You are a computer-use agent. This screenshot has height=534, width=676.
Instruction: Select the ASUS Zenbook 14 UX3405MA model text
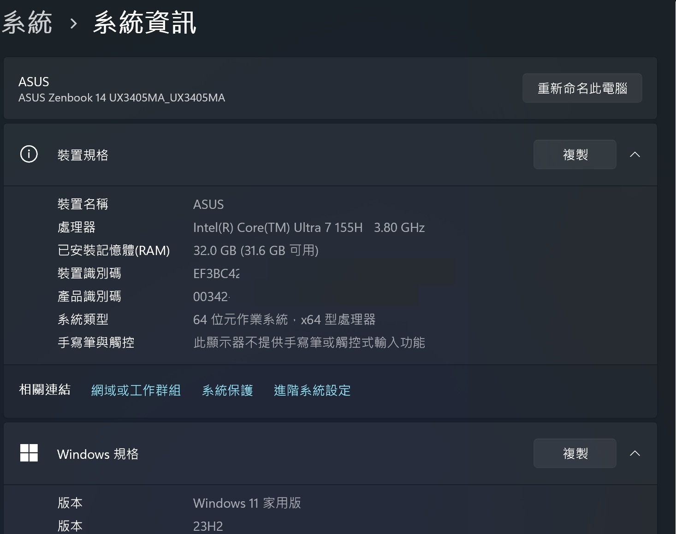(x=122, y=98)
